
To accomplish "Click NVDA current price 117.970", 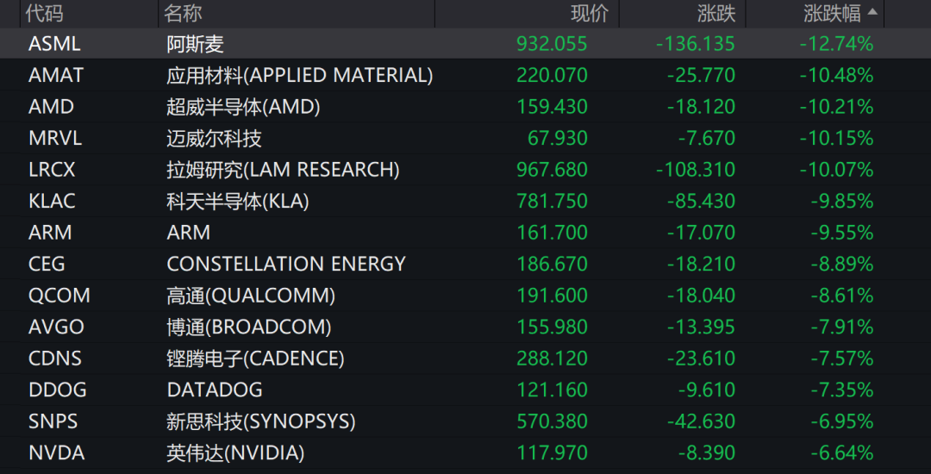I will [552, 453].
